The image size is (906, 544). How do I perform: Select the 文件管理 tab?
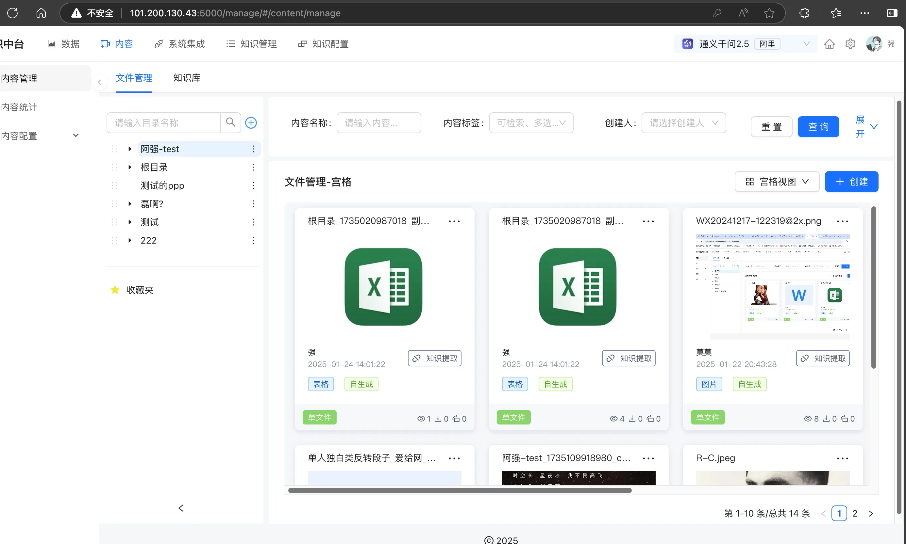tap(134, 78)
